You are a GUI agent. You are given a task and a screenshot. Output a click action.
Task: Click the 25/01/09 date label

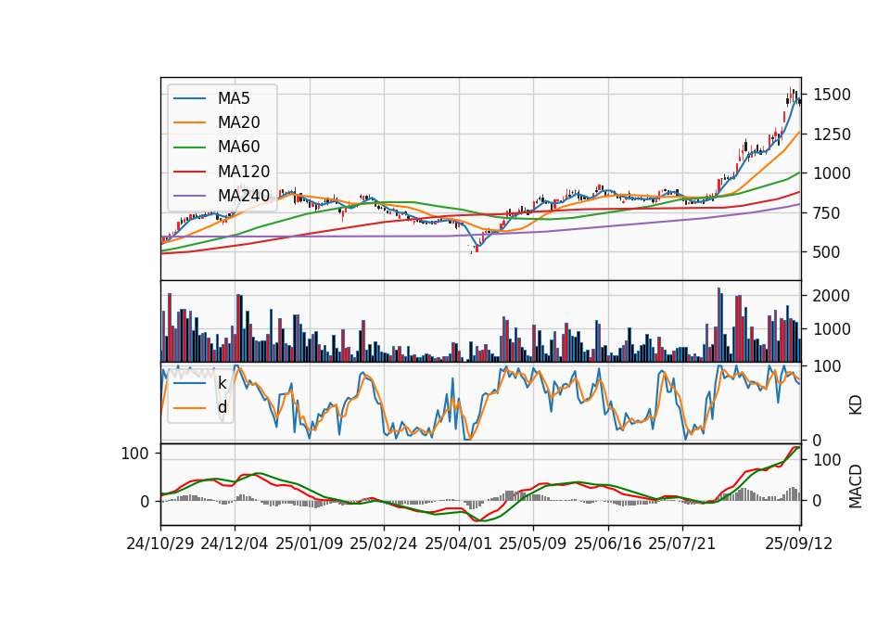point(310,544)
